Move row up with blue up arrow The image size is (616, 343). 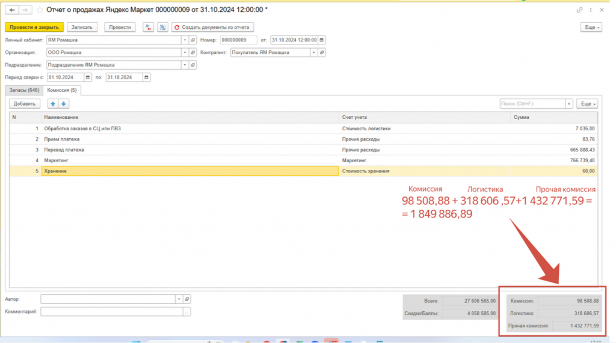point(52,104)
